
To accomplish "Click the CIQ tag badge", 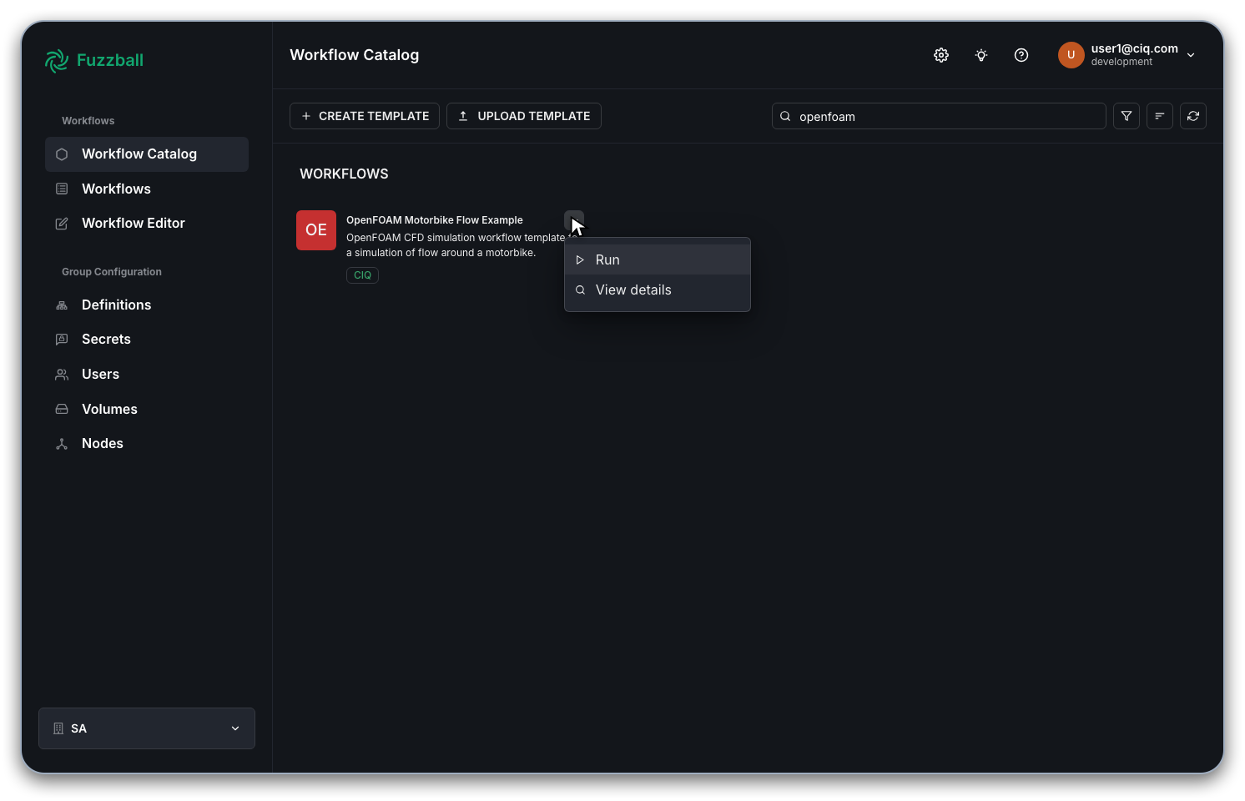I will 362,275.
